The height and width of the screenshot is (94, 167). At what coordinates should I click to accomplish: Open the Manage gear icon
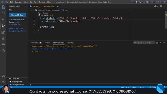3,83
